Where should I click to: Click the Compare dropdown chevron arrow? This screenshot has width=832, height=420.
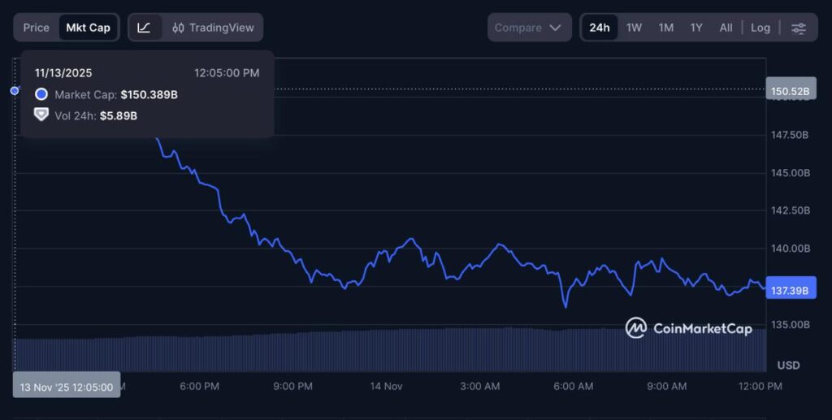556,28
